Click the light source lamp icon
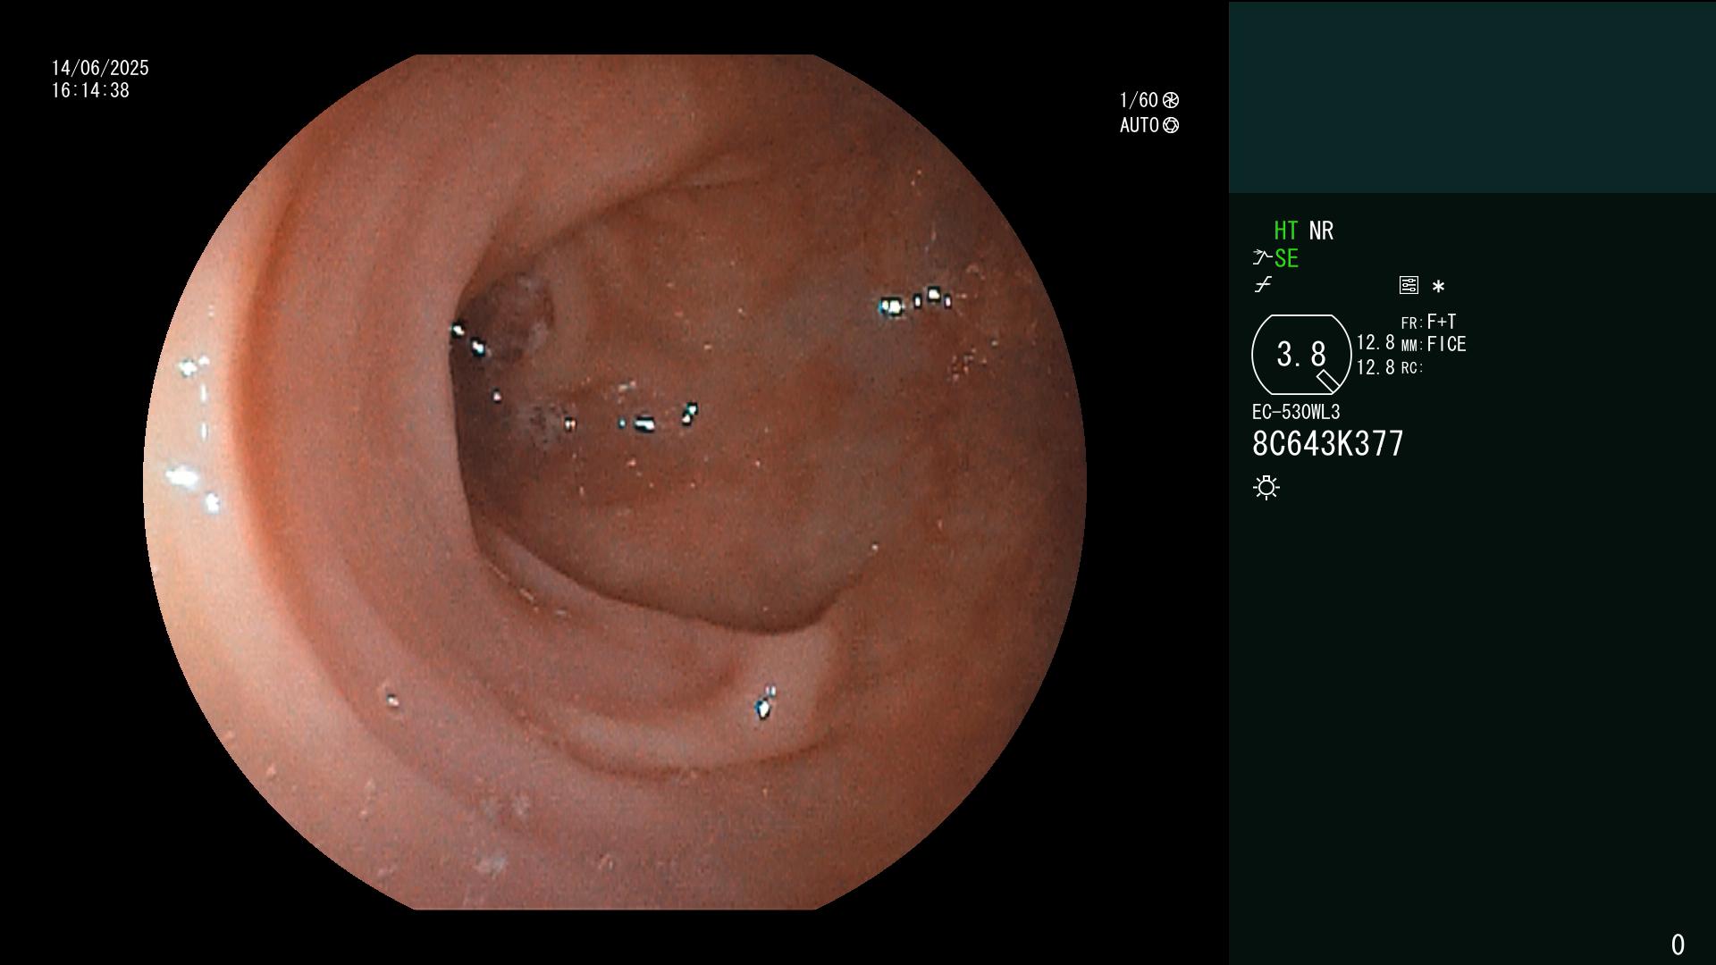This screenshot has width=1716, height=965. tap(1266, 487)
